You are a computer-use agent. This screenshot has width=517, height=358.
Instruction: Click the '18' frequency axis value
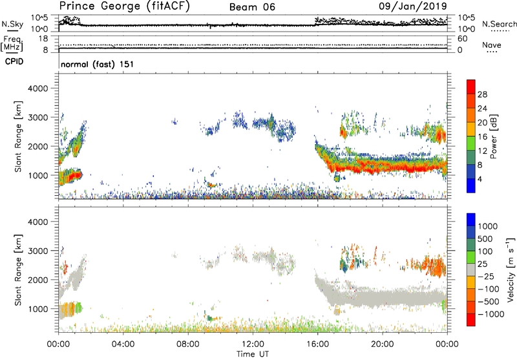(x=43, y=39)
